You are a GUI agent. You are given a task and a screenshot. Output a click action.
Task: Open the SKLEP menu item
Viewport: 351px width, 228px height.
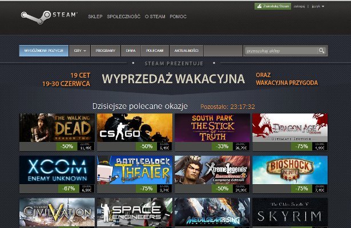[95, 17]
